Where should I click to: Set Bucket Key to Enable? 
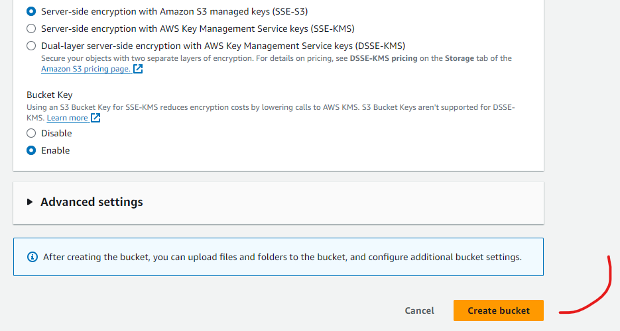point(31,150)
